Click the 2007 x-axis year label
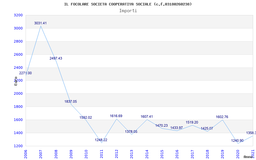Screen dimensions: 256x160 [x=41, y=154]
